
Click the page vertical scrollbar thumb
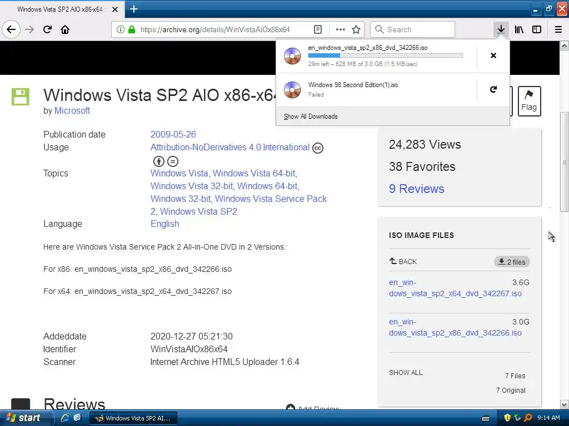click(565, 162)
